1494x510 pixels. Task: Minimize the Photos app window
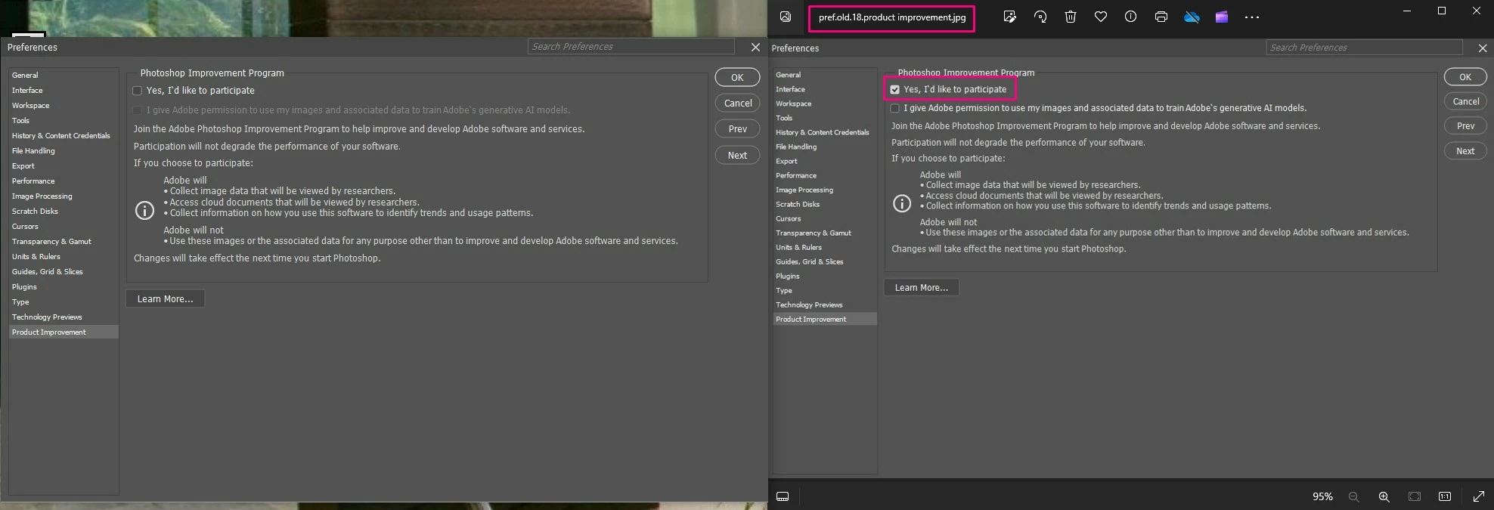click(x=1407, y=11)
